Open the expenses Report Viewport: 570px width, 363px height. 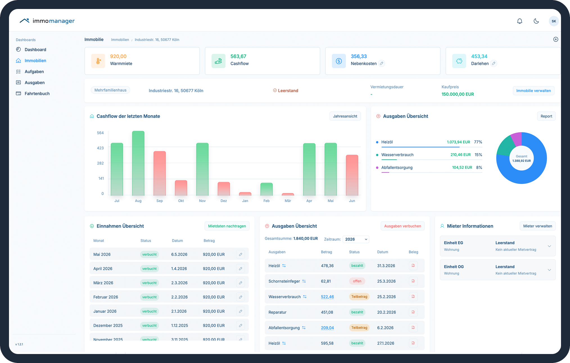(x=546, y=116)
